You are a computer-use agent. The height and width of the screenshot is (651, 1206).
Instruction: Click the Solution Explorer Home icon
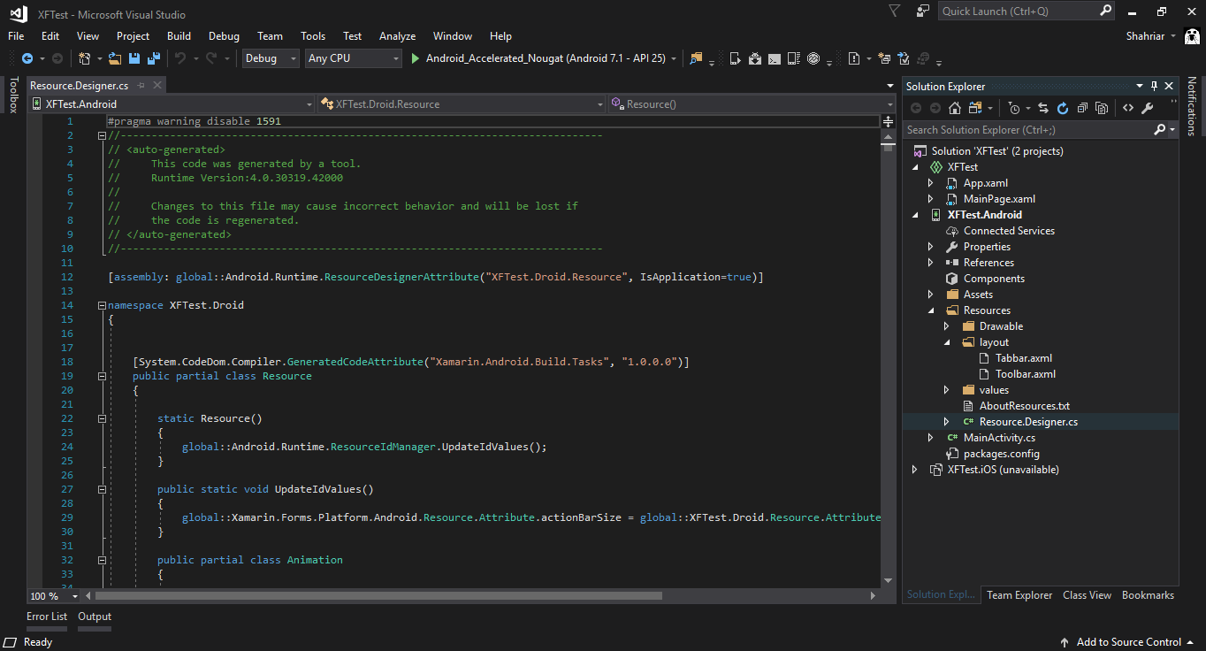click(955, 108)
